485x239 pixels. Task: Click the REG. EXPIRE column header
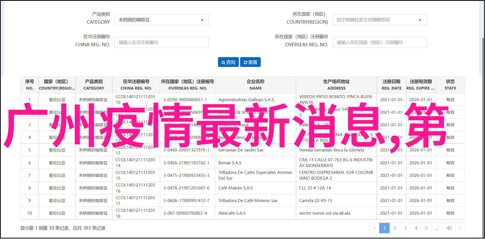coord(421,85)
